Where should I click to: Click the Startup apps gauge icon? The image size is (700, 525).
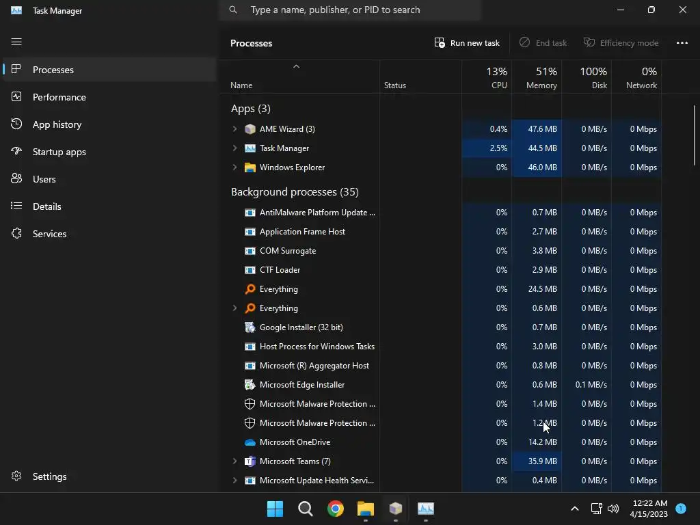(16, 151)
